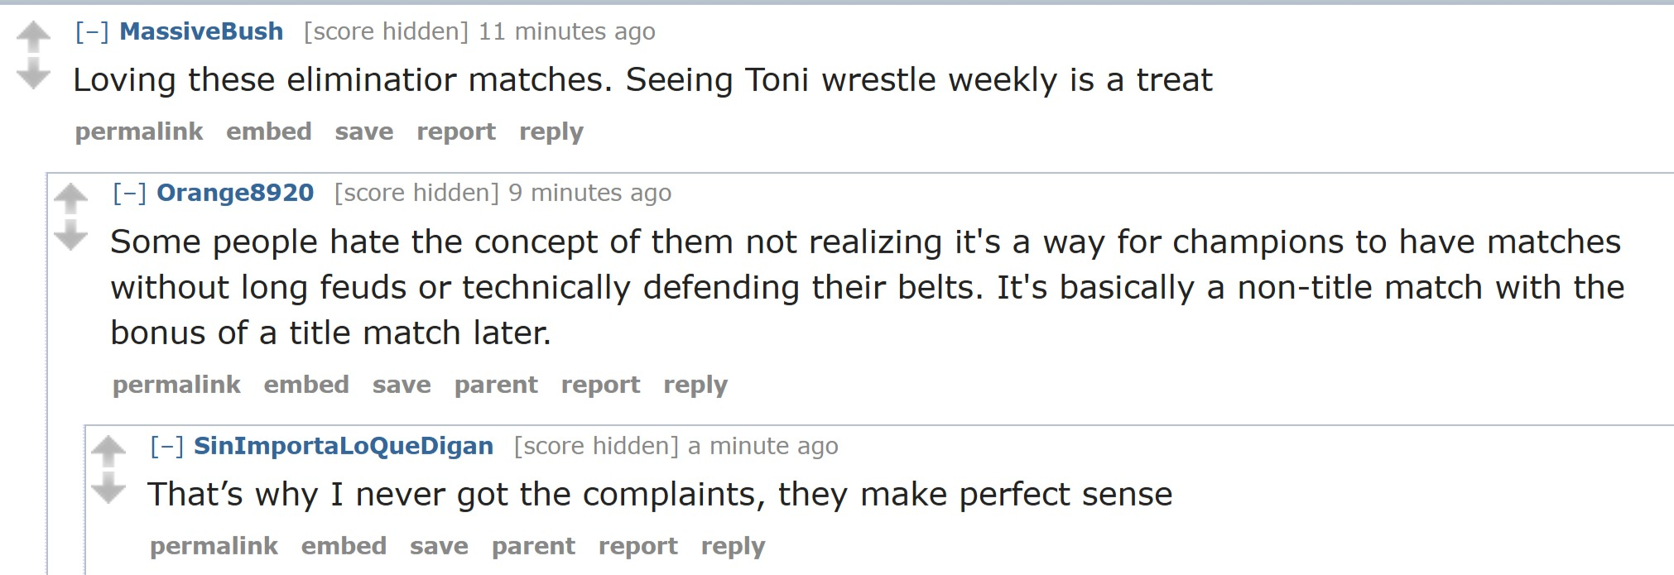The image size is (1674, 575).
Task: Reply to Orange8920's comment
Action: click(695, 385)
